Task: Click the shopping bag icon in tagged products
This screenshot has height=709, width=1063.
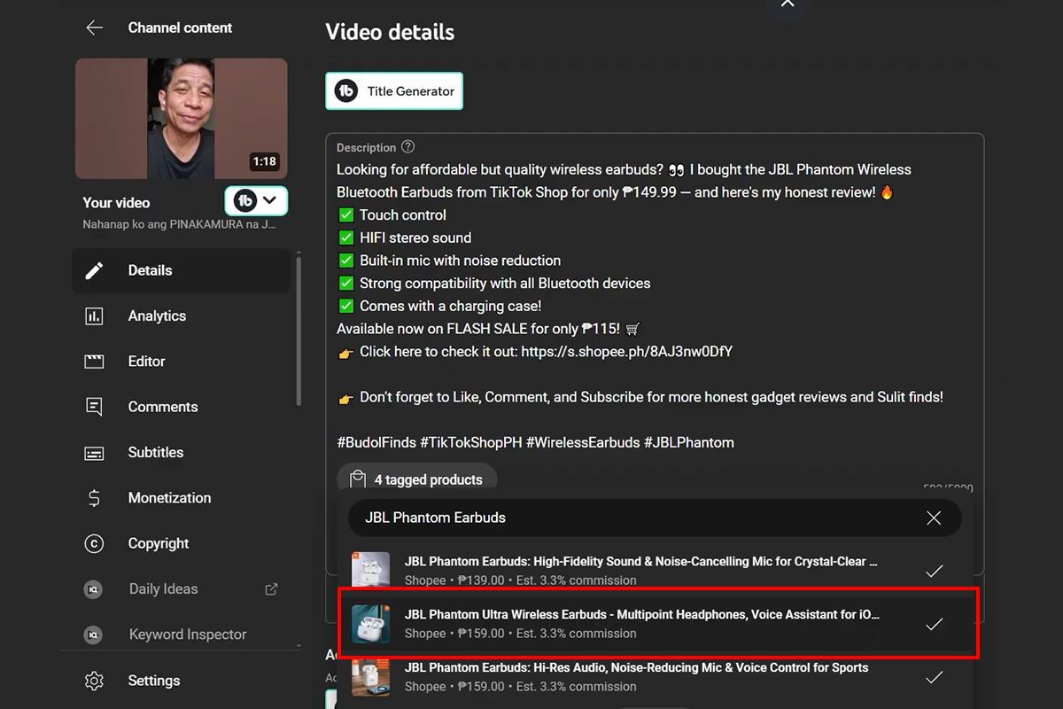Action: [358, 479]
